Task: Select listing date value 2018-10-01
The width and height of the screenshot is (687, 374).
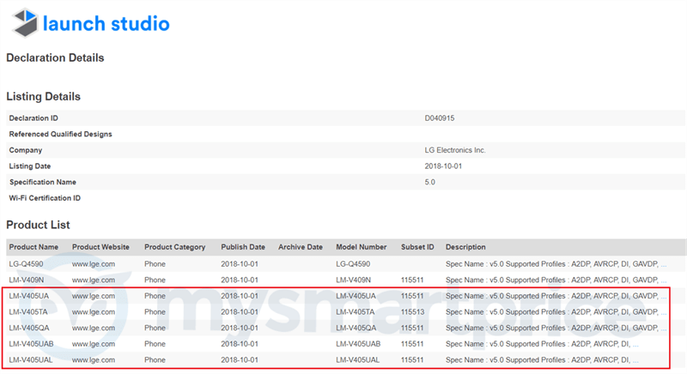Action: coord(443,166)
